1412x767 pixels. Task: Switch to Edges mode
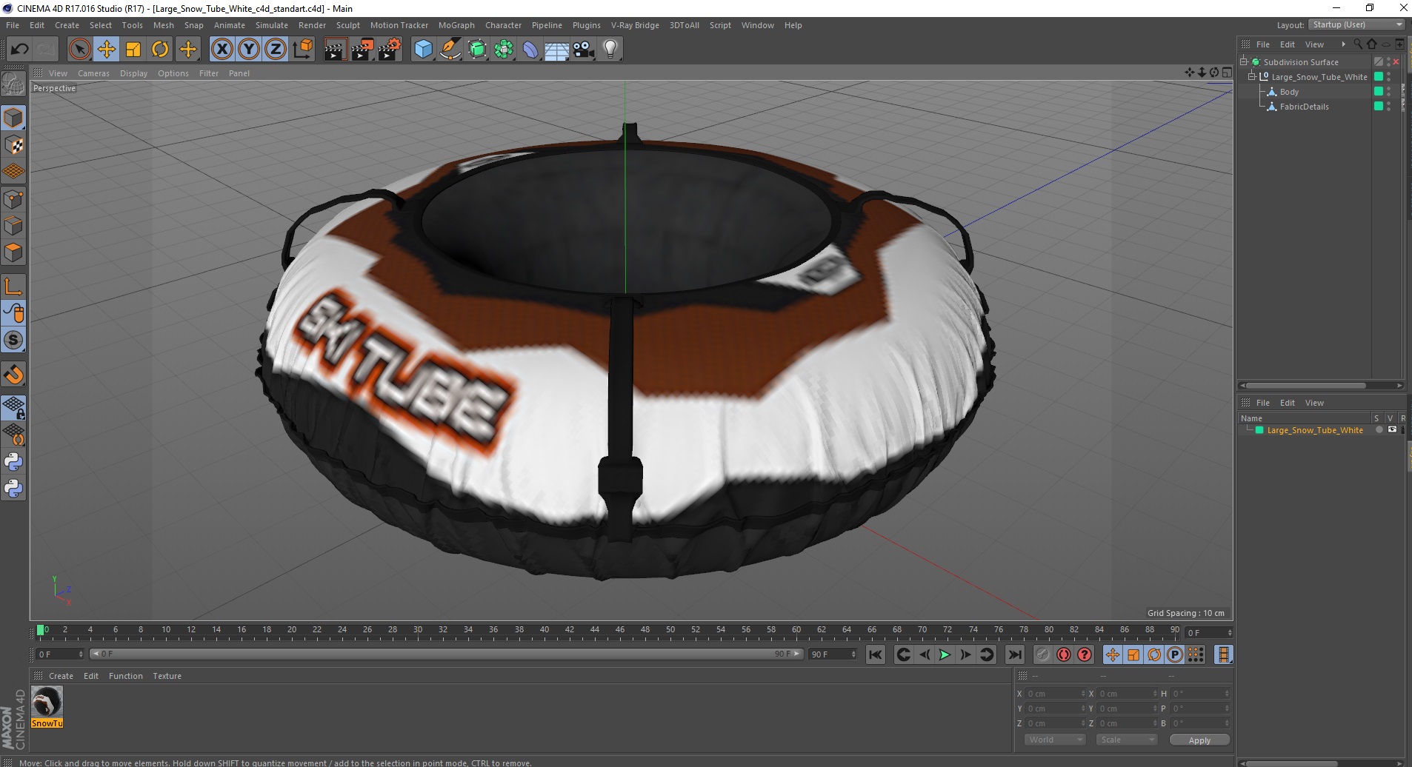pyautogui.click(x=13, y=226)
